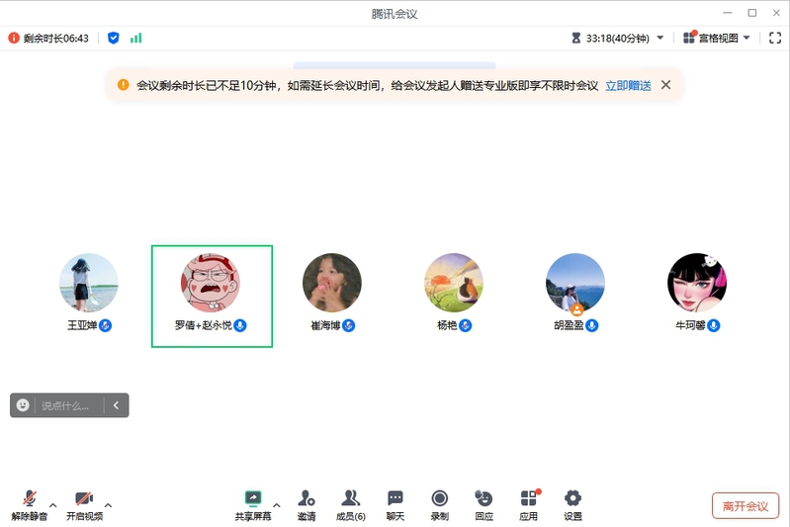Open the Invite (邀请) icon
790x527 pixels.
point(307,499)
